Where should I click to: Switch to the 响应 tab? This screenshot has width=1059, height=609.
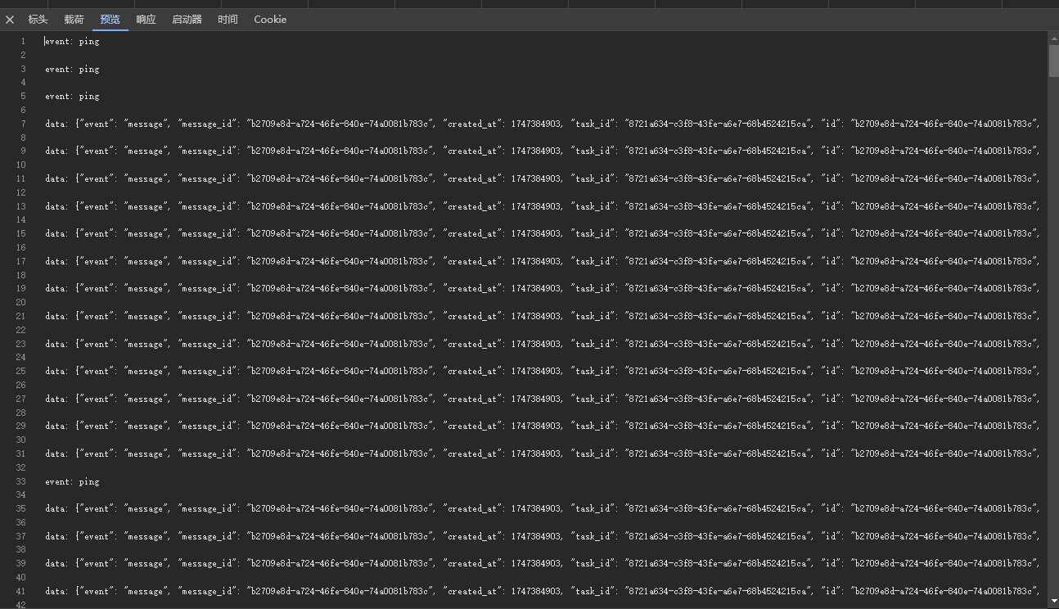[x=146, y=20]
